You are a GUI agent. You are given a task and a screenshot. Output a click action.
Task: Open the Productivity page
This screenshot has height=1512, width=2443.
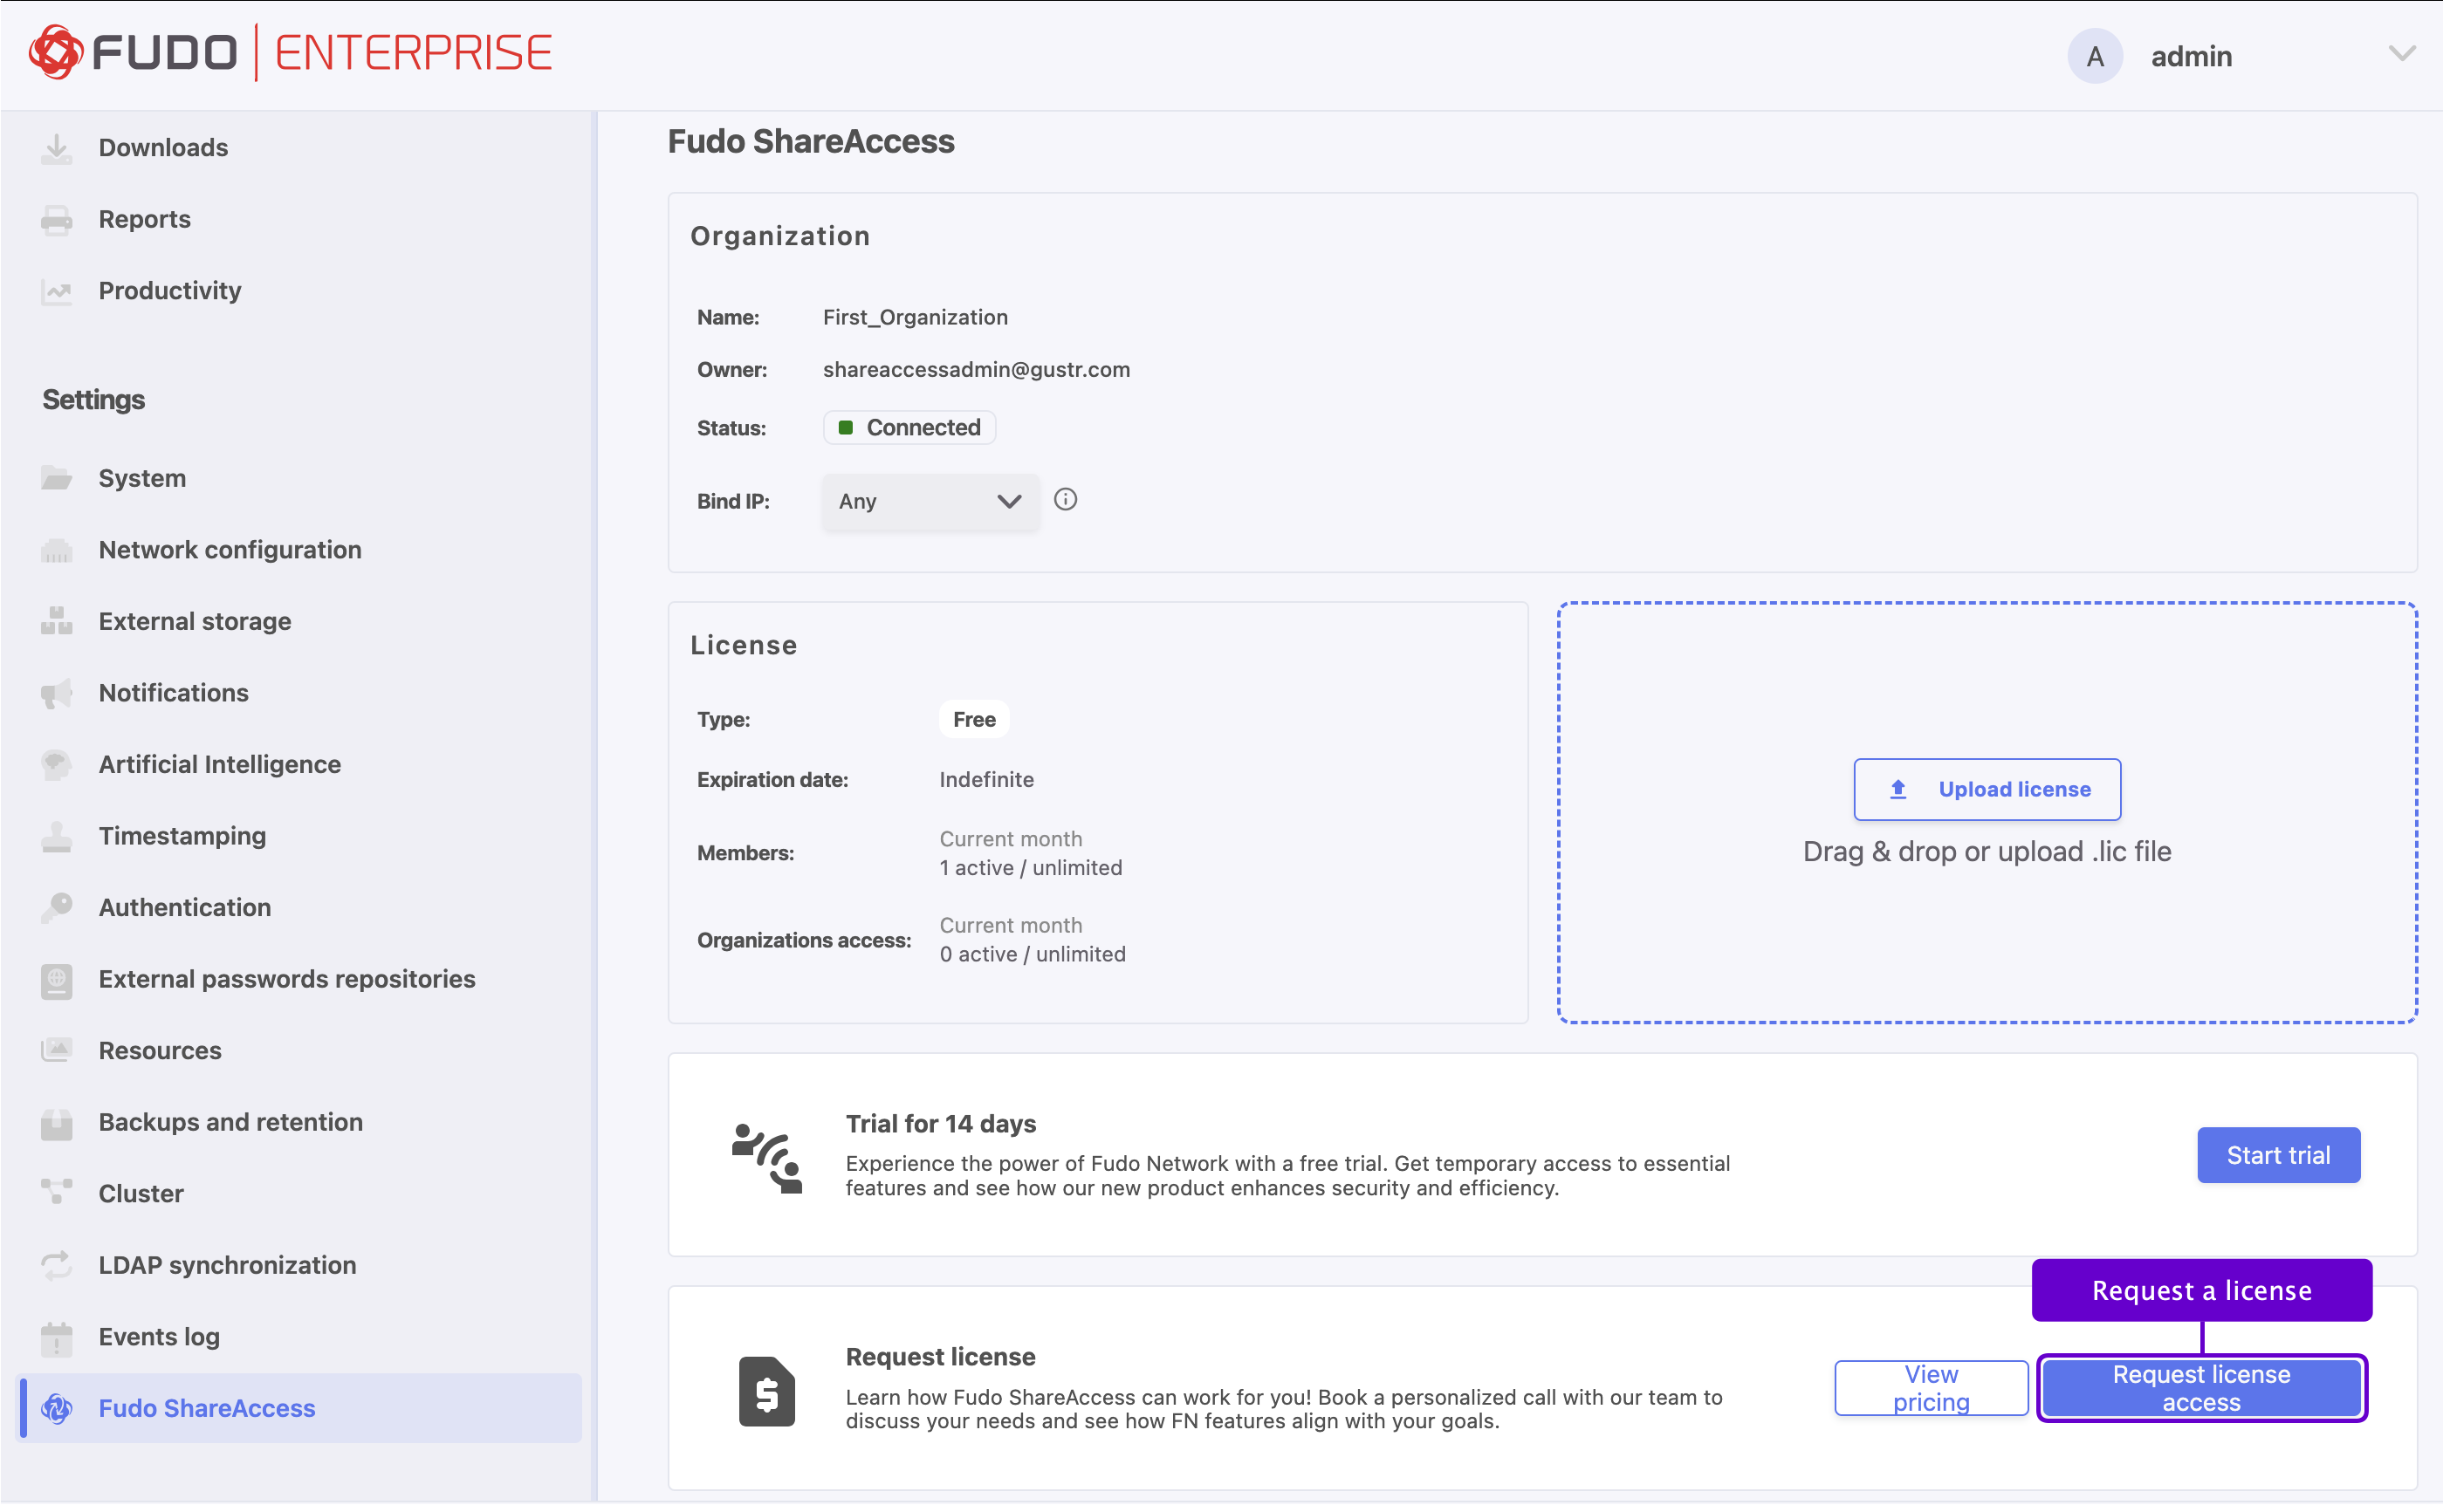(170, 291)
